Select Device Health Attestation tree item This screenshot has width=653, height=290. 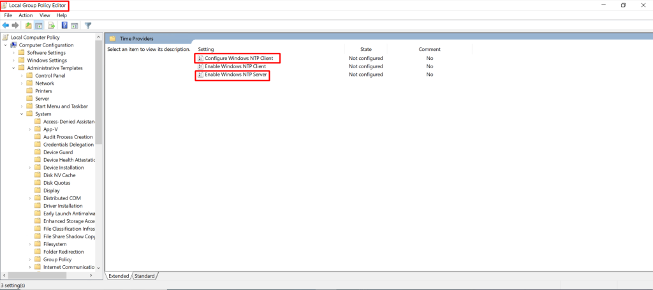[x=69, y=160]
